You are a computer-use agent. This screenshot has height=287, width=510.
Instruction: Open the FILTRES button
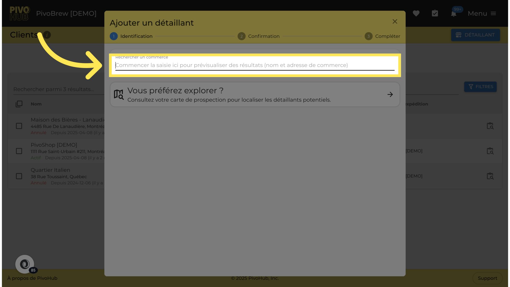point(480,87)
